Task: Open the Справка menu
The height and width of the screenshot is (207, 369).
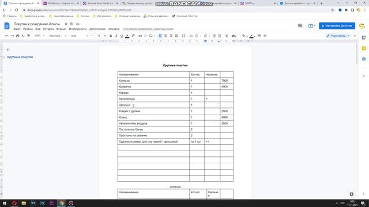Action: 114,29
